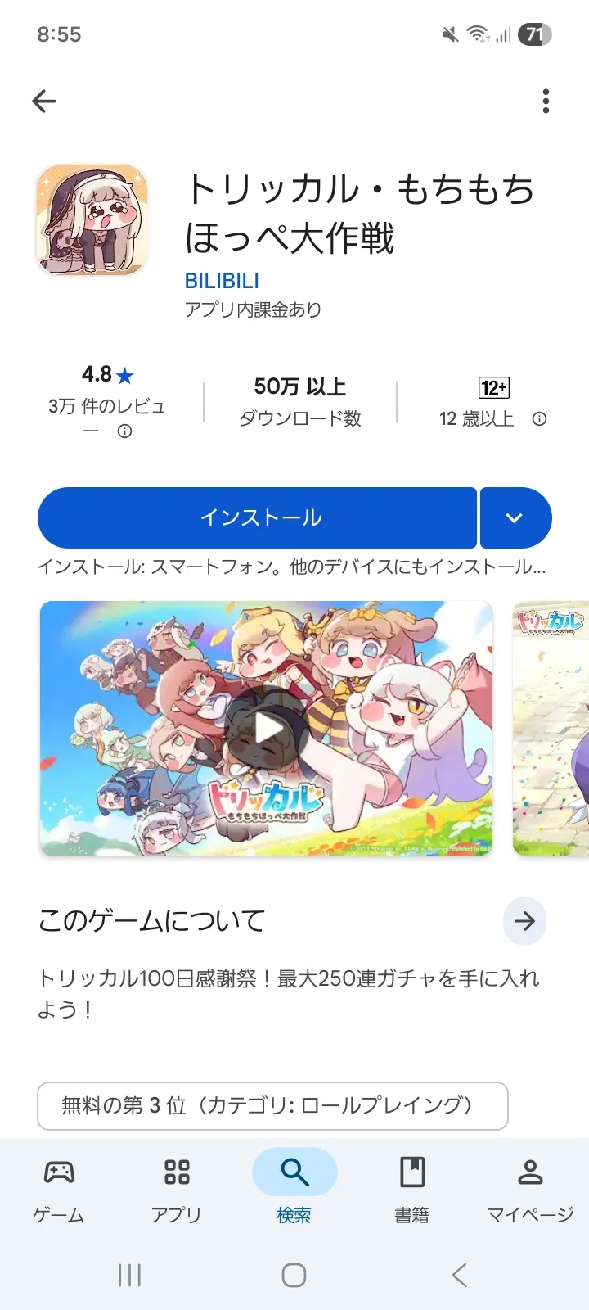Go to the 書籍 tab
The height and width of the screenshot is (1310, 589).
412,1191
